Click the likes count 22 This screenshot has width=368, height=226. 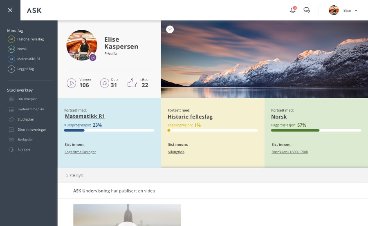point(145,85)
